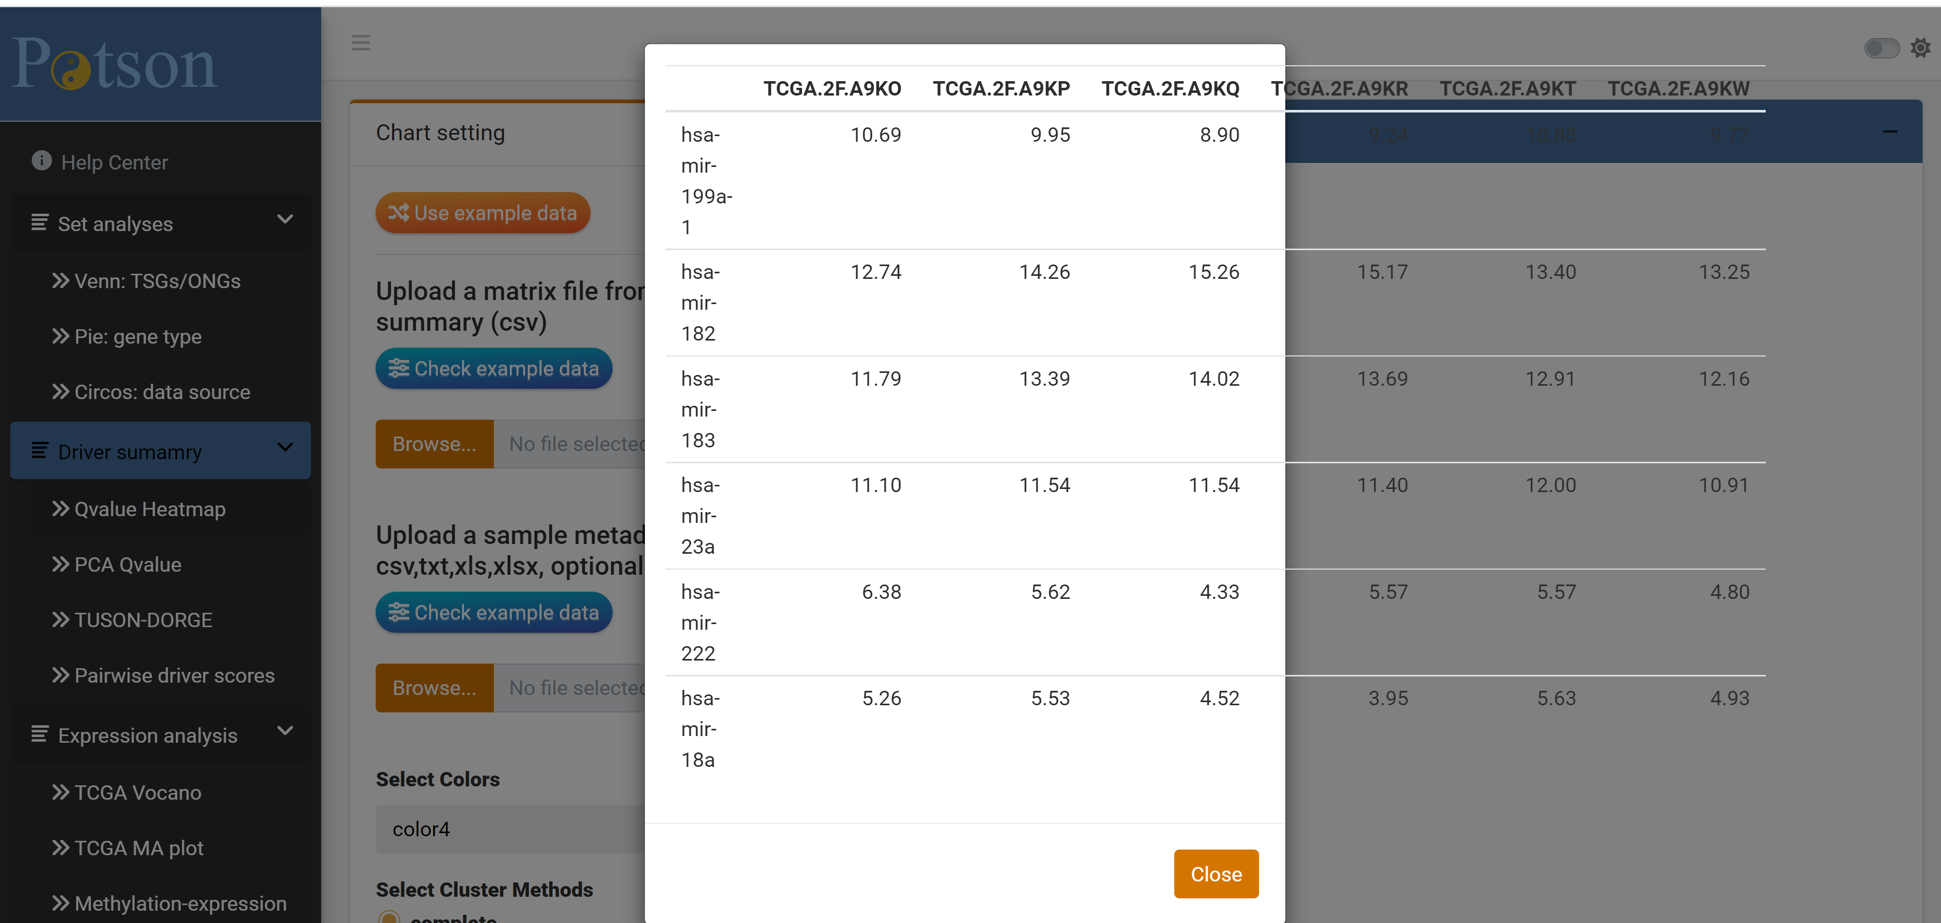The width and height of the screenshot is (1941, 923).
Task: Open the color4 Select Colors dropdown
Action: pyautogui.click(x=510, y=829)
